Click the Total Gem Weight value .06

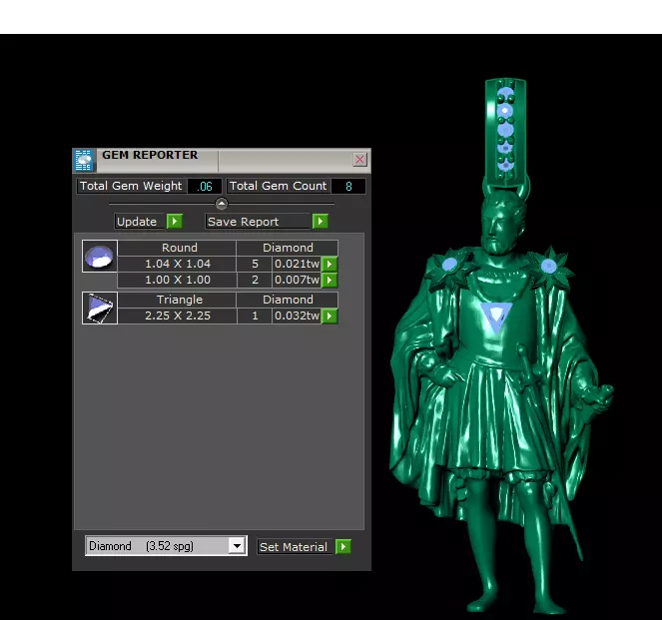(x=205, y=186)
